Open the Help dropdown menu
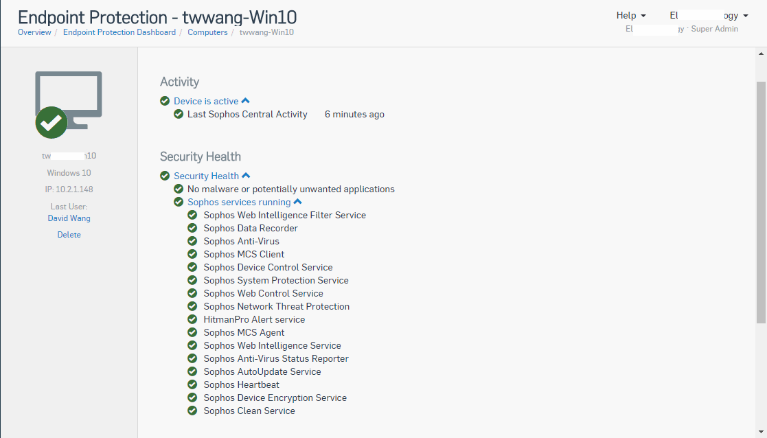This screenshot has height=438, width=767. point(631,16)
